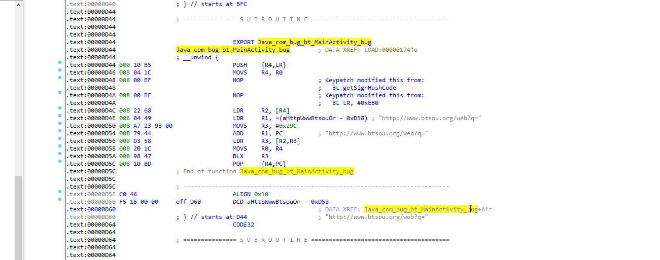Viewport: 660px width, 260px height.
Task: Click the dot beside MOVS R3, #0x29C
Action: [60, 124]
